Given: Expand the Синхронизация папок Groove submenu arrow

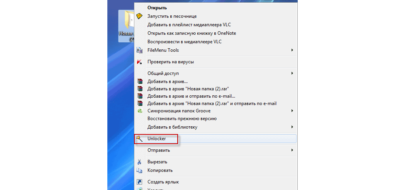Looking at the screenshot, I should click(292, 111).
